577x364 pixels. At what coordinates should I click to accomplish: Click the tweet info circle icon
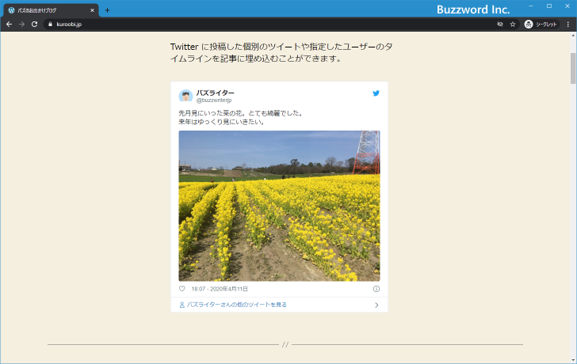click(x=376, y=289)
